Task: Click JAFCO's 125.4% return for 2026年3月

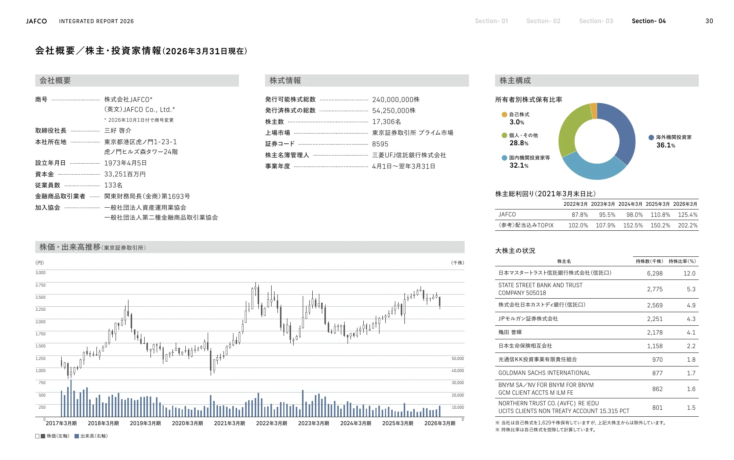Action: click(x=687, y=215)
